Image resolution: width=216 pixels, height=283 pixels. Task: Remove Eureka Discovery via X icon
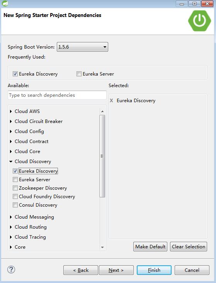[x=111, y=101]
